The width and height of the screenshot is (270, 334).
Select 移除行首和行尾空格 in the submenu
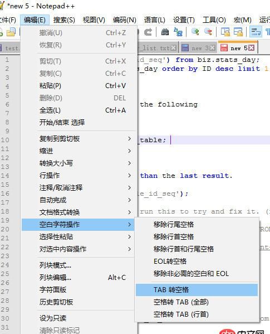pyautogui.click(x=197, y=249)
